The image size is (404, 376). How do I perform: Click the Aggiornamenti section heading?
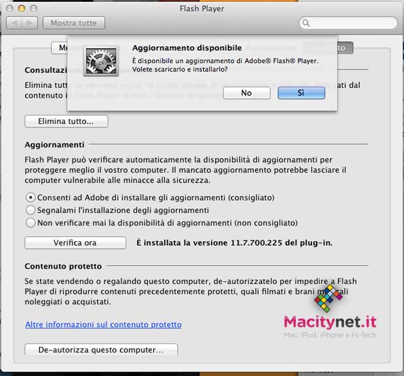pyautogui.click(x=54, y=145)
